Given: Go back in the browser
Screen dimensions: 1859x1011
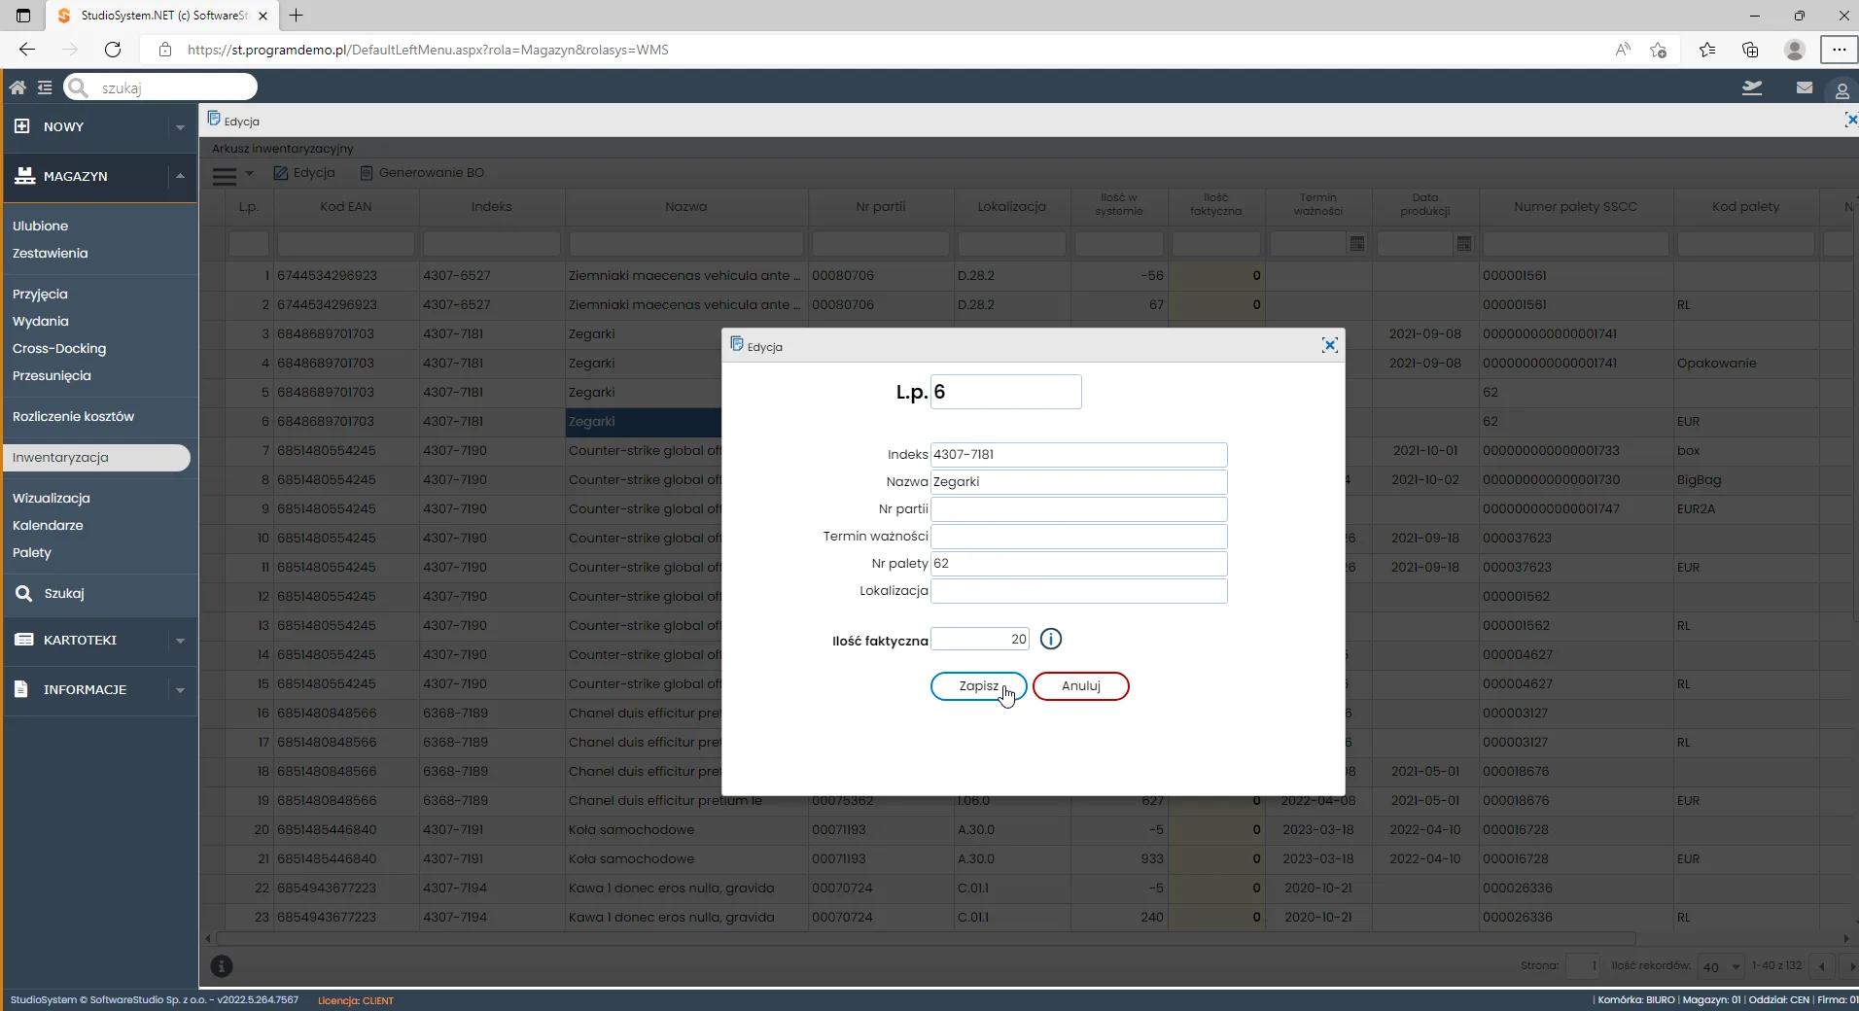Looking at the screenshot, I should click(x=27, y=50).
